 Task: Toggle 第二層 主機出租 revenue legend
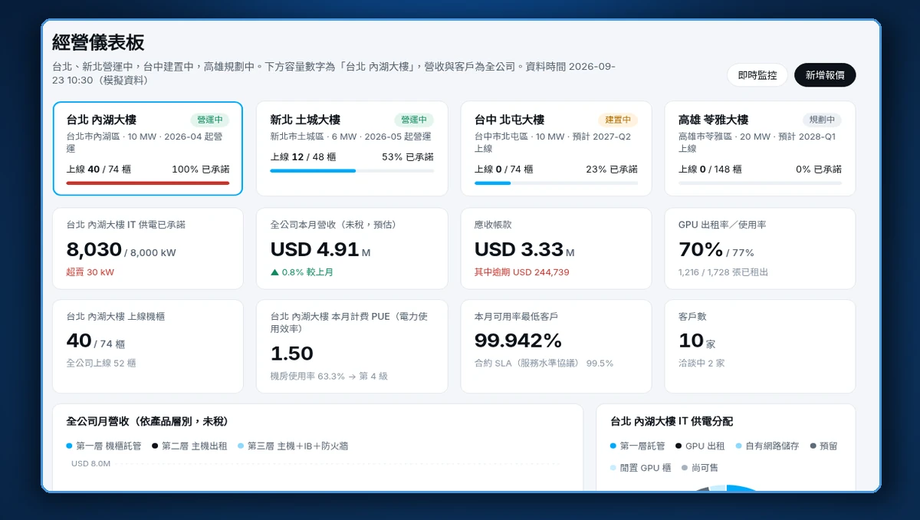click(x=189, y=446)
